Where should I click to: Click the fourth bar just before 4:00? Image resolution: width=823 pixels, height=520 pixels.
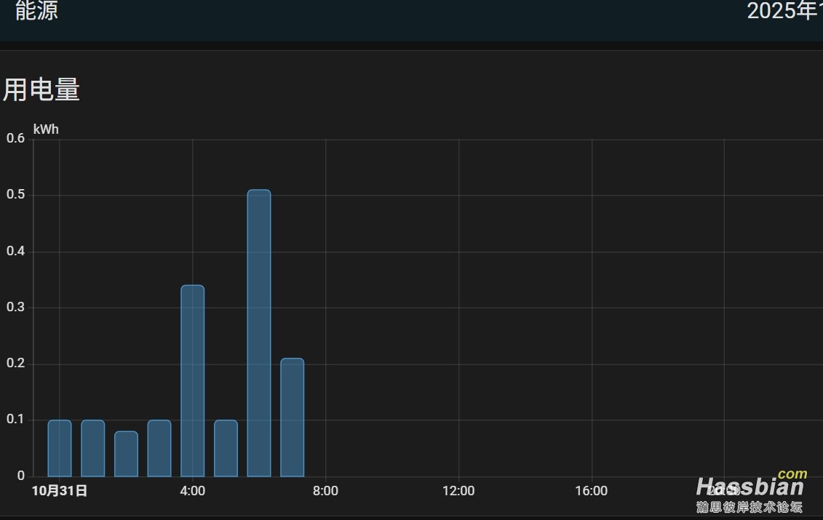tap(159, 448)
